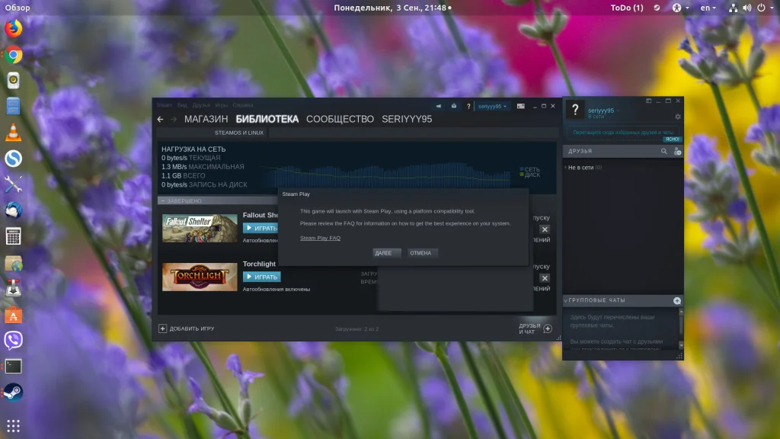Search friends with the magnifier icon
The height and width of the screenshot is (439, 780).
(x=663, y=152)
